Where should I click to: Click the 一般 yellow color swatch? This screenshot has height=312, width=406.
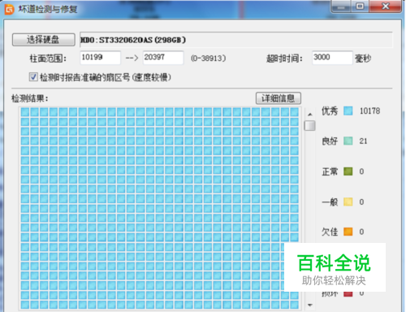coord(348,201)
